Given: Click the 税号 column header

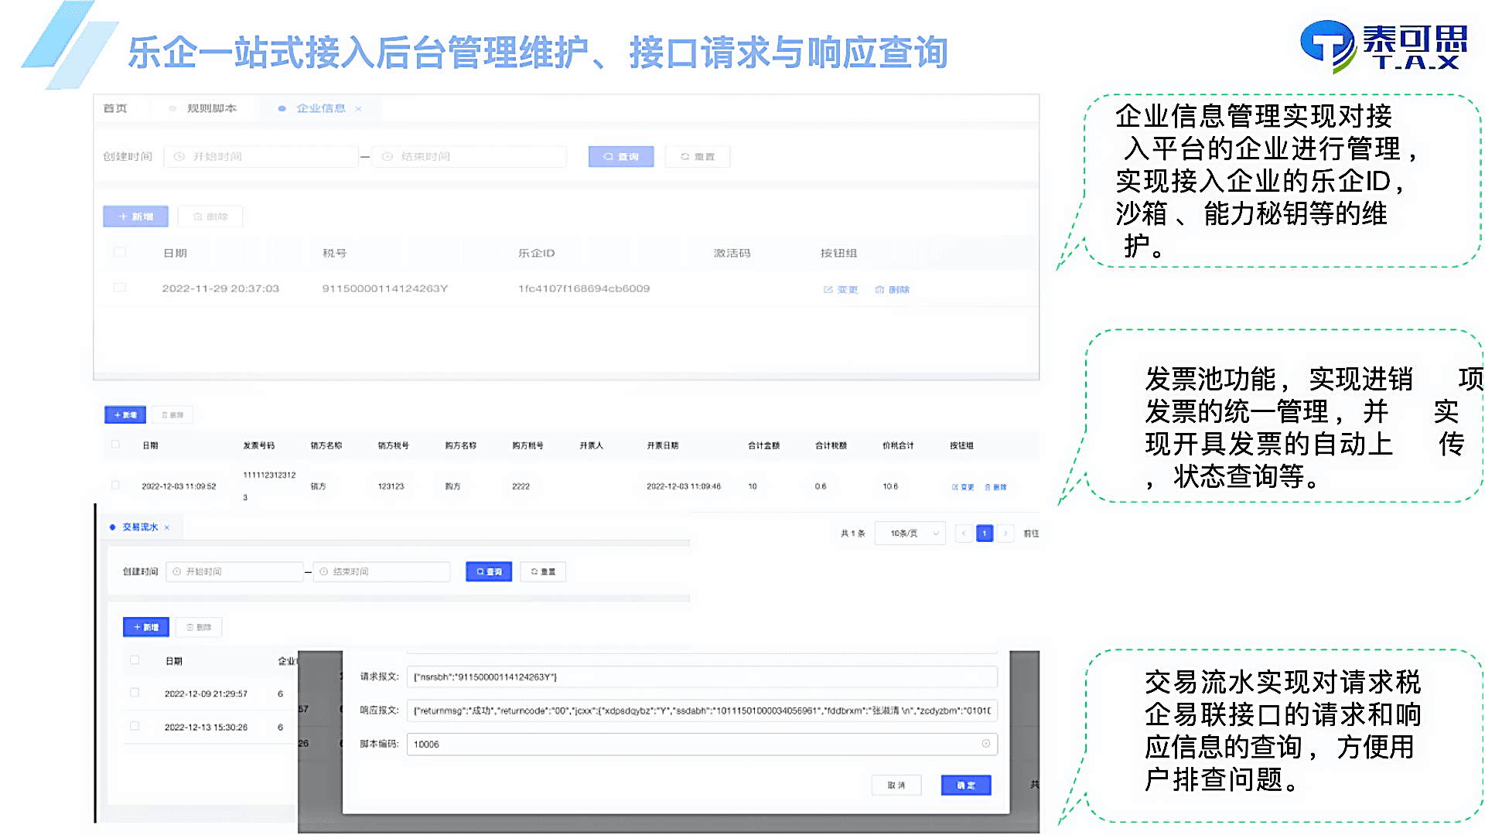Looking at the screenshot, I should coord(334,253).
